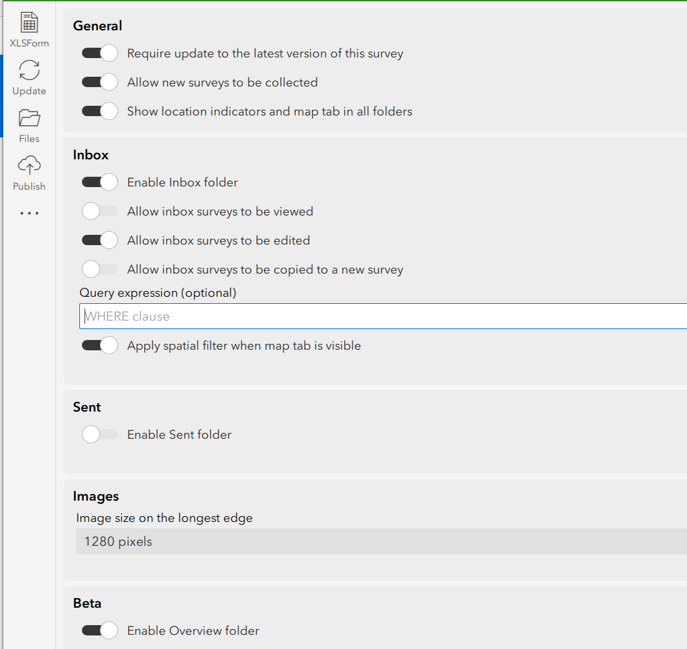This screenshot has width=687, height=649.
Task: Toggle Require update to latest version
Action: [x=100, y=54]
